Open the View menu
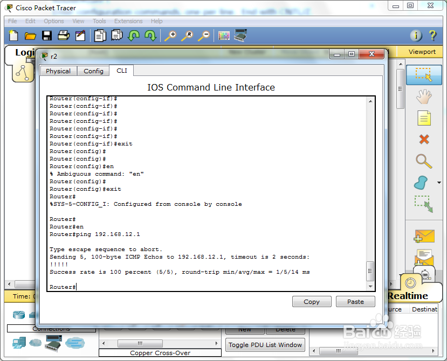Screen dimensions: 447x361 click(x=78, y=21)
